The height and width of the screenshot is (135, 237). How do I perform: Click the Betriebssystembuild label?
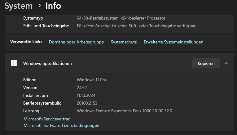(42, 103)
